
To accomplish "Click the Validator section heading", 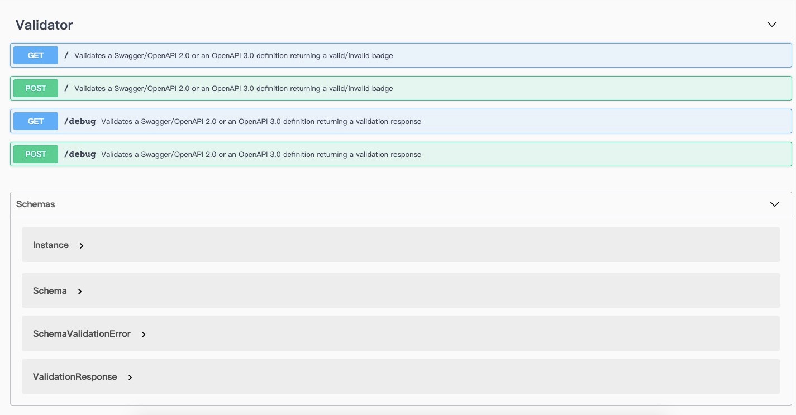I will pyautogui.click(x=44, y=25).
